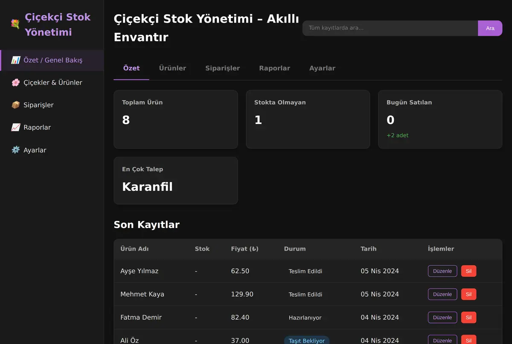Viewport: 512px width, 344px height.
Task: Click the Ayşe Yılmaz name cell
Action: (140, 271)
